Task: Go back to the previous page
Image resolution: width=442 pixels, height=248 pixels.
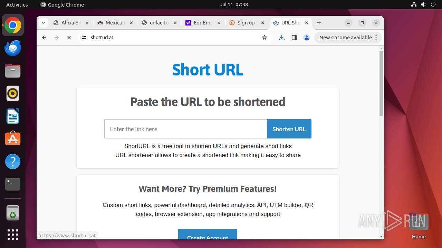Action: (44, 38)
